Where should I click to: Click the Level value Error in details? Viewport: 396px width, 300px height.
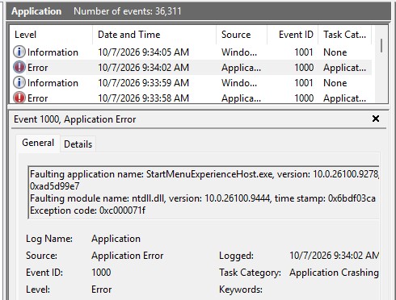(x=101, y=290)
